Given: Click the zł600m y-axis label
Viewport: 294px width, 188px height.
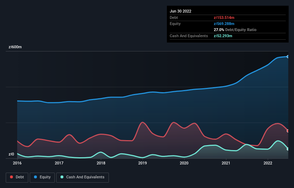Looking at the screenshot, I should [x=15, y=47].
